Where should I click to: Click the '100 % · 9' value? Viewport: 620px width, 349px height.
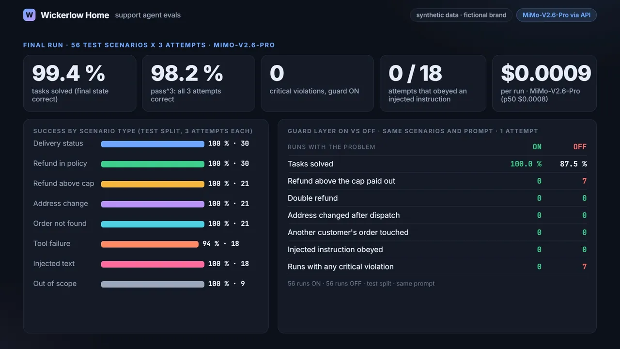tap(227, 284)
